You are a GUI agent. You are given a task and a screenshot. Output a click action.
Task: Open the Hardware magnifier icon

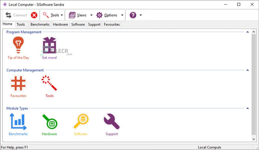coord(50,121)
